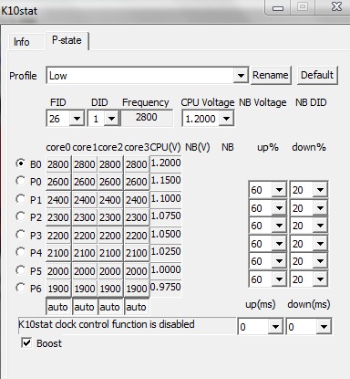Select the P-state tab

[x=67, y=40]
